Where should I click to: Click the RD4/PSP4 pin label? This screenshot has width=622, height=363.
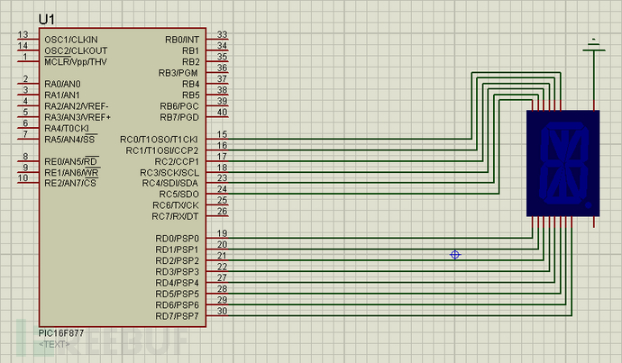(177, 283)
